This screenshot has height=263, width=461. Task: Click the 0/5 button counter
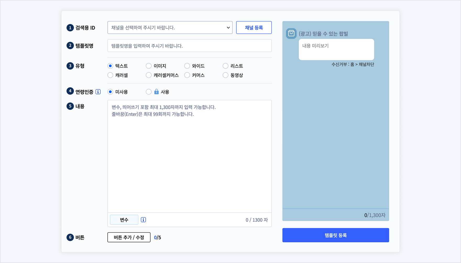(x=157, y=237)
